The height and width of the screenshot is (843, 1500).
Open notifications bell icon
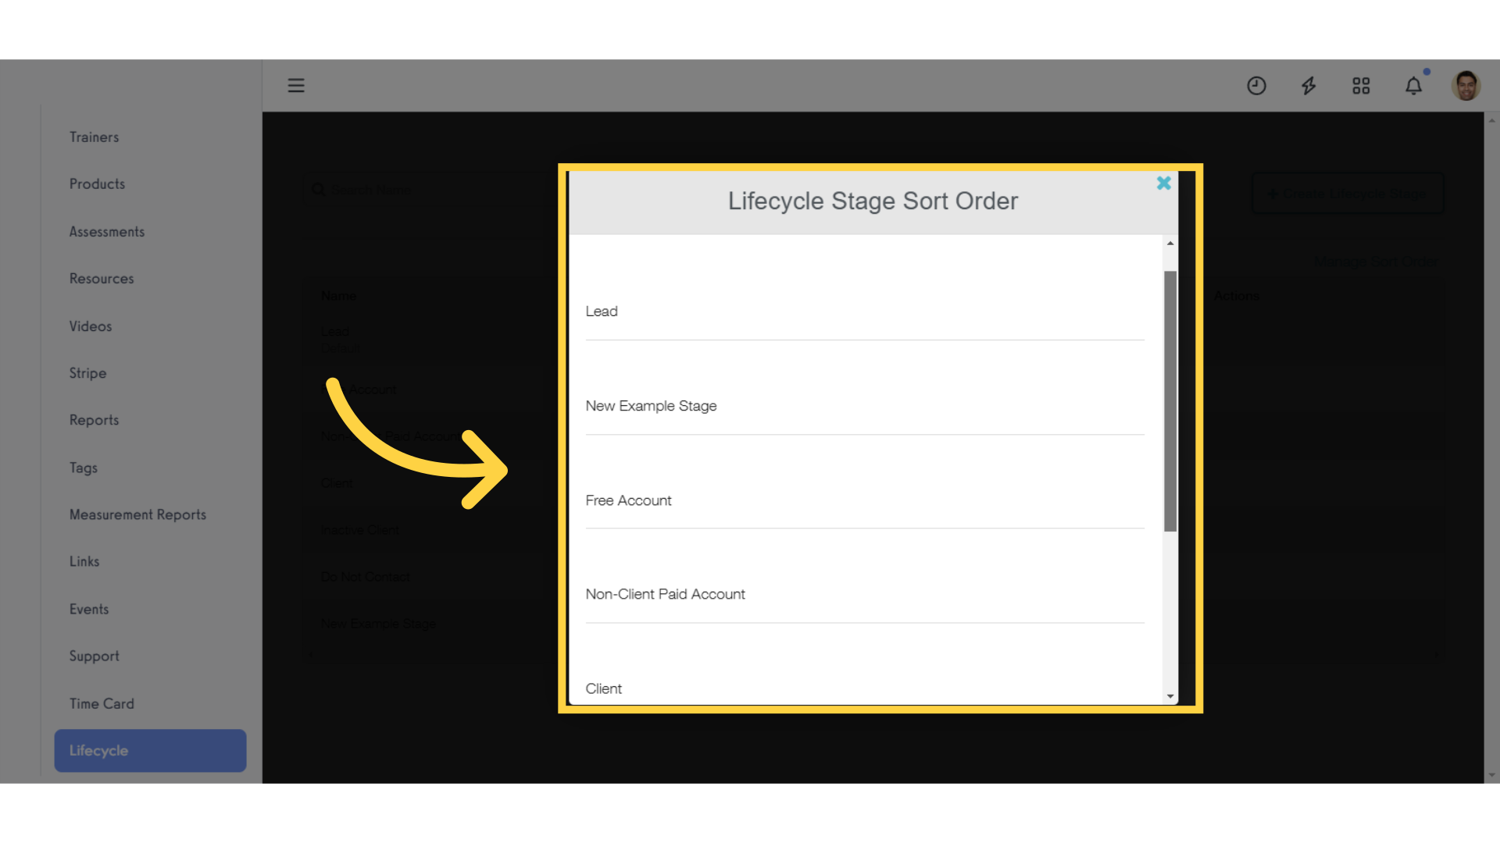tap(1413, 84)
